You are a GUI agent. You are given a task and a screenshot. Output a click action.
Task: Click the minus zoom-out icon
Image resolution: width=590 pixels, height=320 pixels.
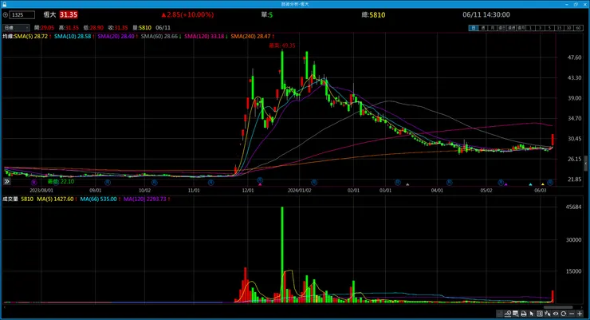(572, 314)
